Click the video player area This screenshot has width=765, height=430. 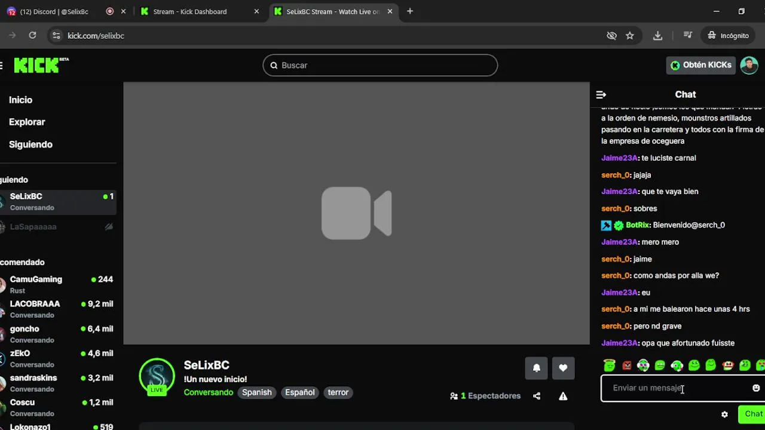click(356, 213)
